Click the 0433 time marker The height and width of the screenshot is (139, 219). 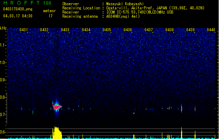(x=65, y=30)
